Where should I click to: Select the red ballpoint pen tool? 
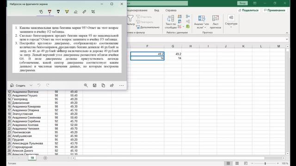click(x=49, y=12)
